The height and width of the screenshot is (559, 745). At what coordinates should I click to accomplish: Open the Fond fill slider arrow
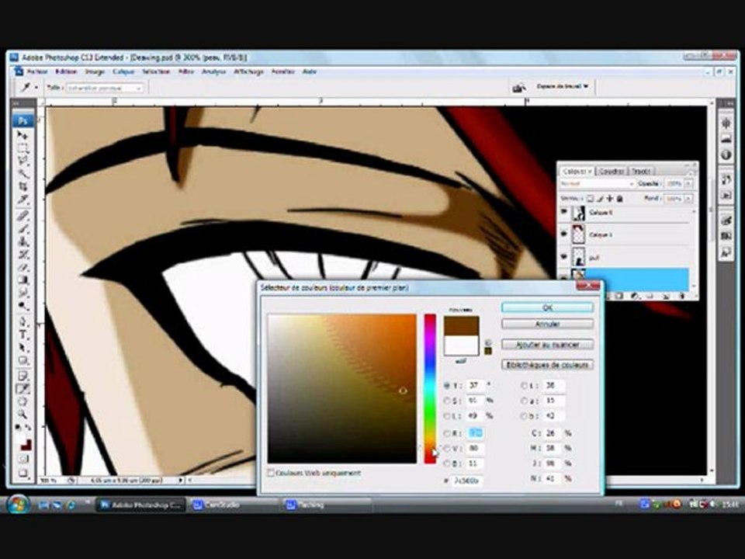[x=688, y=198]
